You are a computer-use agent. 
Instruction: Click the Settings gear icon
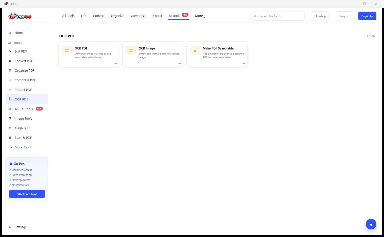pyautogui.click(x=10, y=227)
